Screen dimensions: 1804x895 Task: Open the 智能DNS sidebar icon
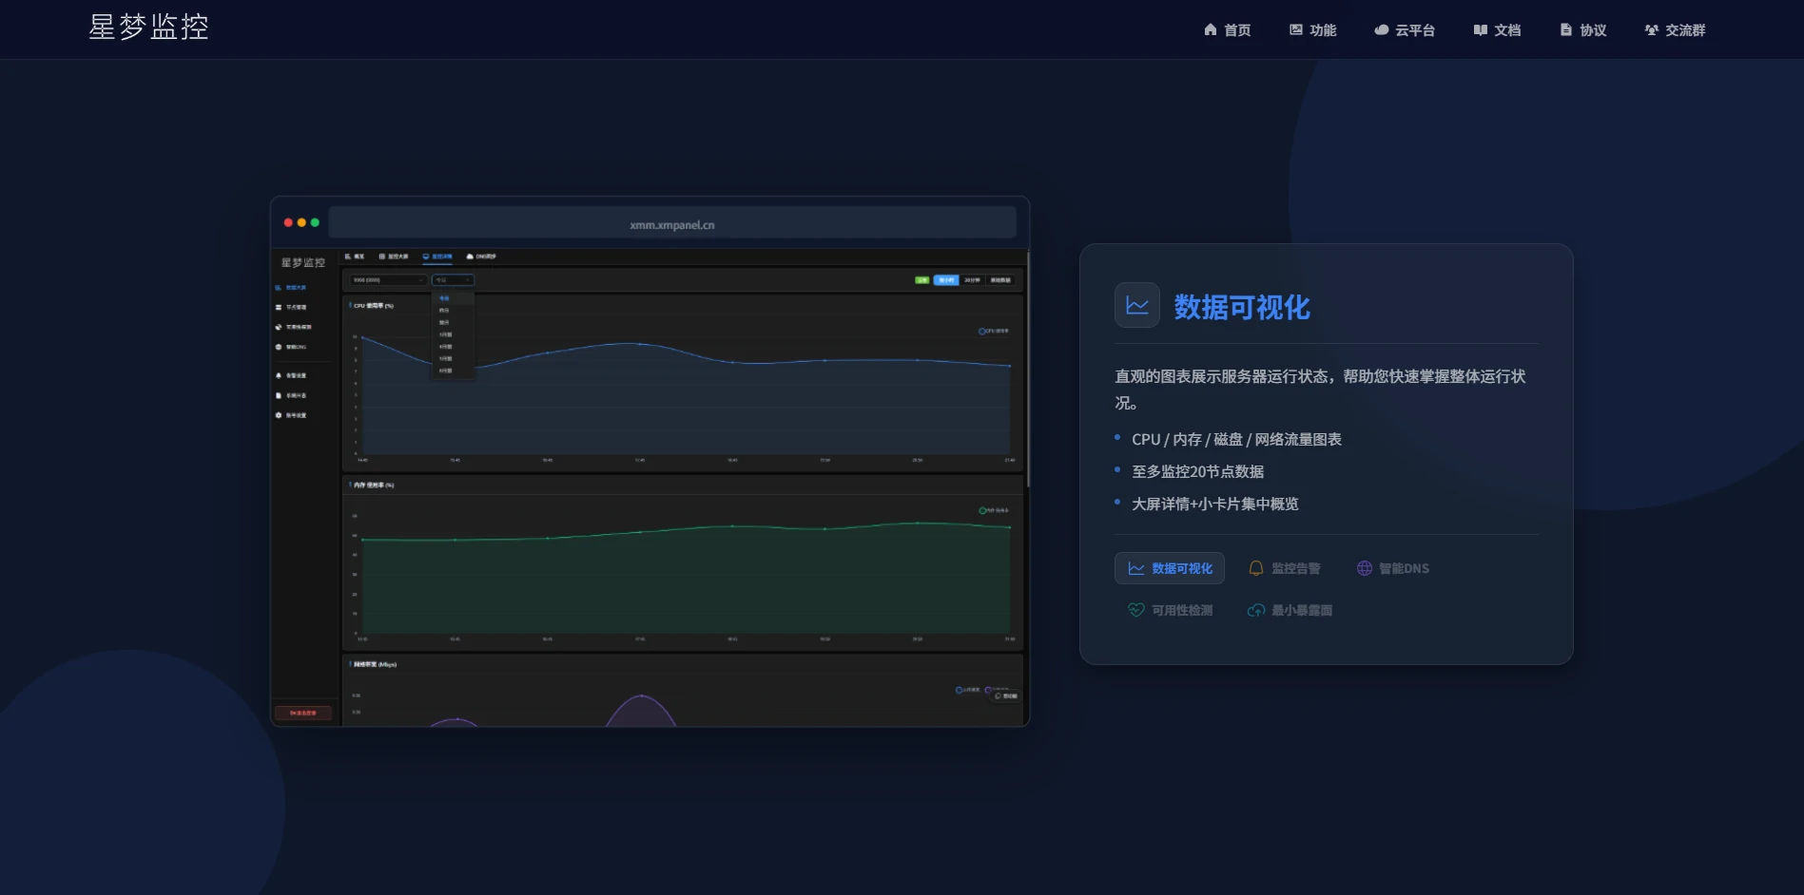[279, 347]
